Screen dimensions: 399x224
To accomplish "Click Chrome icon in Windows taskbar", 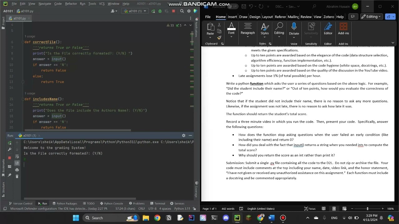I will pyautogui.click(x=157, y=218).
